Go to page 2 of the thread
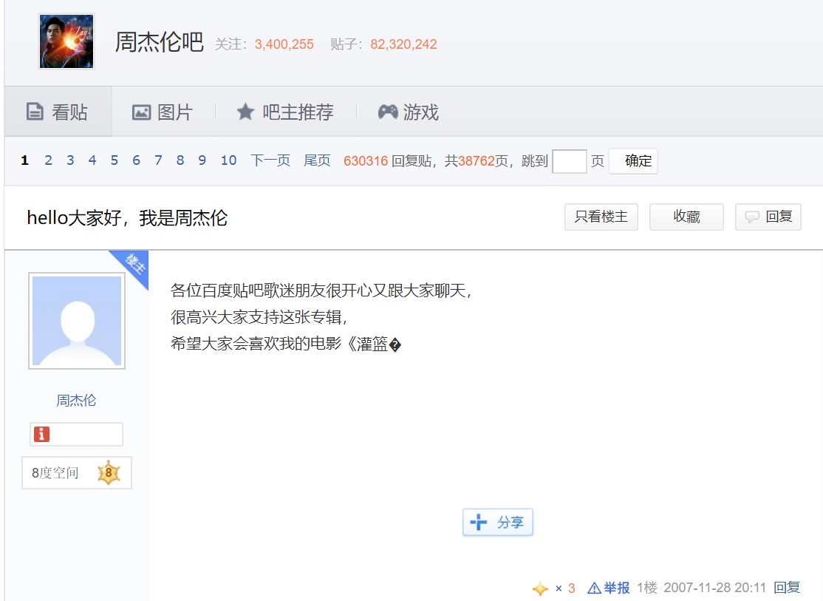The width and height of the screenshot is (823, 601). (x=48, y=160)
